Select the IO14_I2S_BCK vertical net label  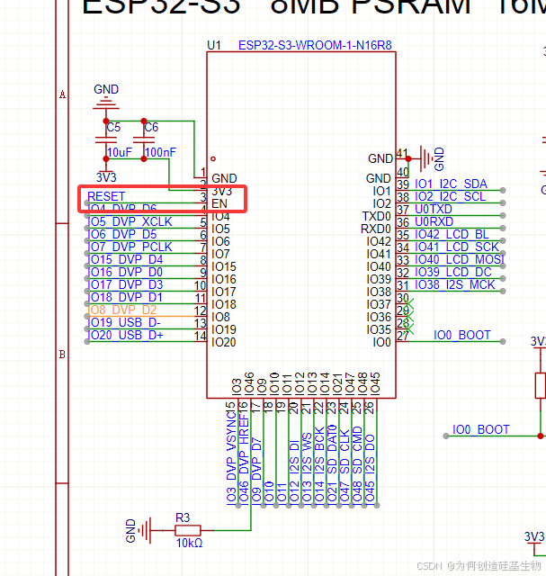click(319, 464)
